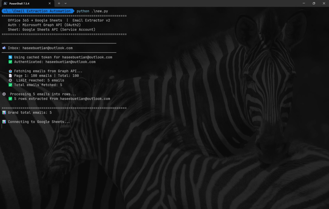Viewport: 329px width, 209px height.
Task: Click '5 rows extracted from haseebuetian@outlook.com' line
Action: (x=62, y=99)
